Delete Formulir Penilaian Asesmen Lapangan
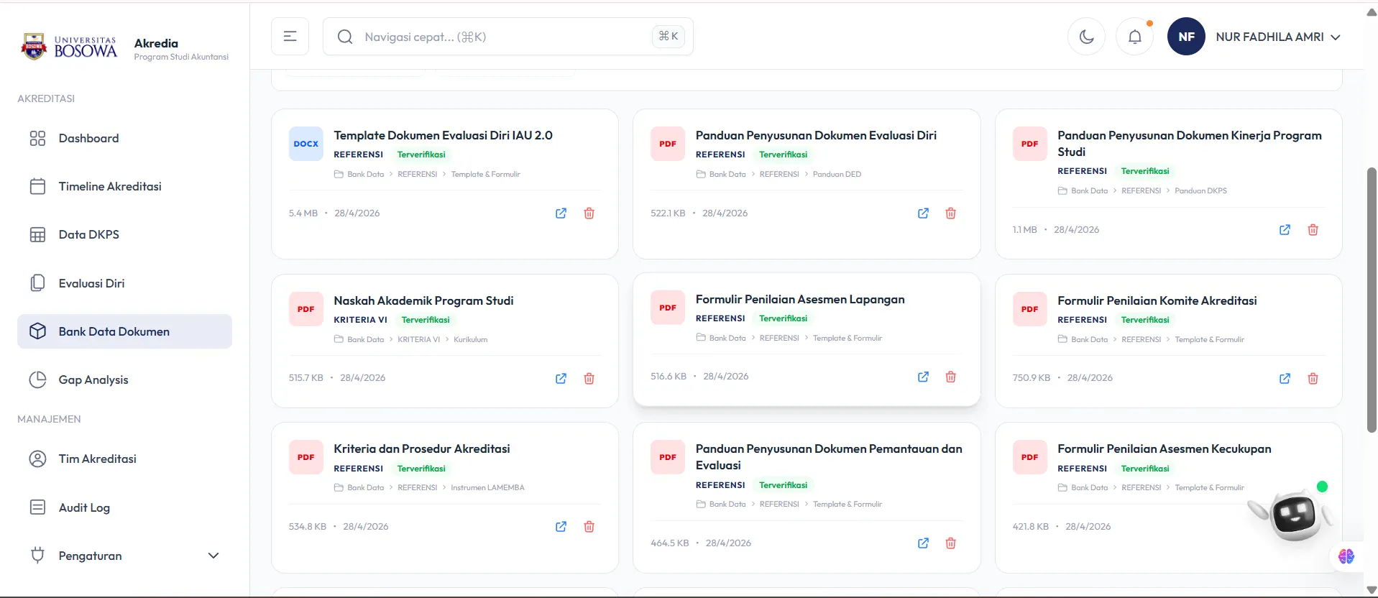 coord(951,377)
